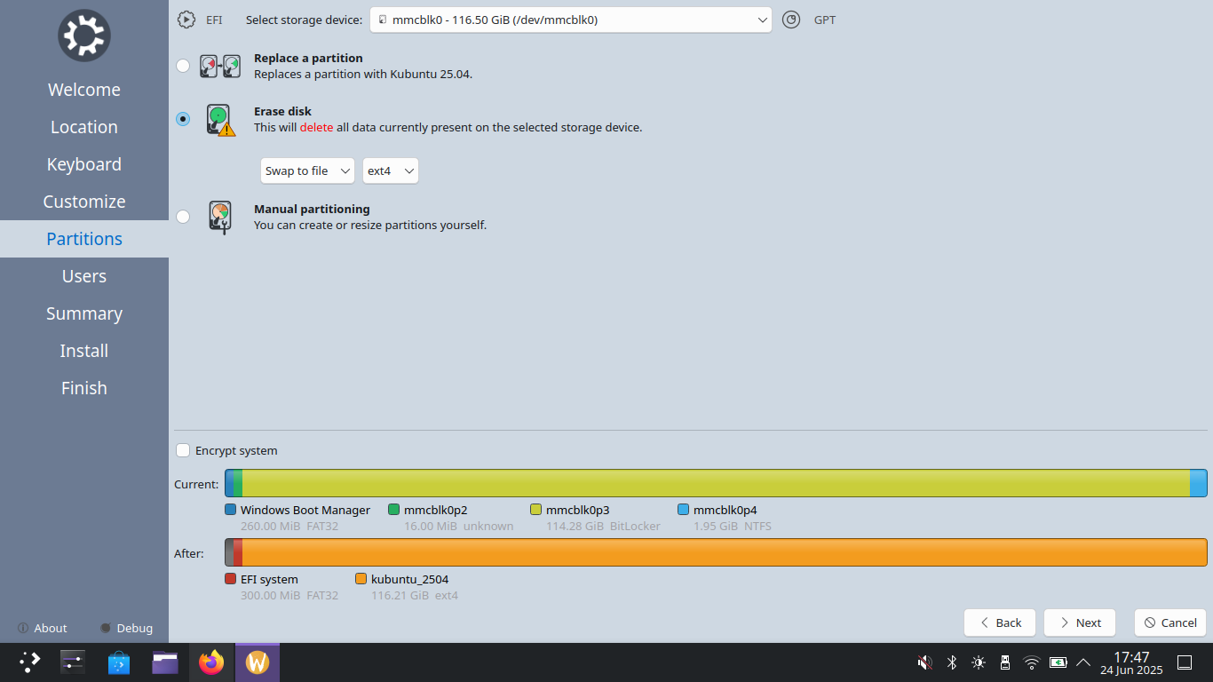
Task: Cancel the installation
Action: click(x=1170, y=623)
